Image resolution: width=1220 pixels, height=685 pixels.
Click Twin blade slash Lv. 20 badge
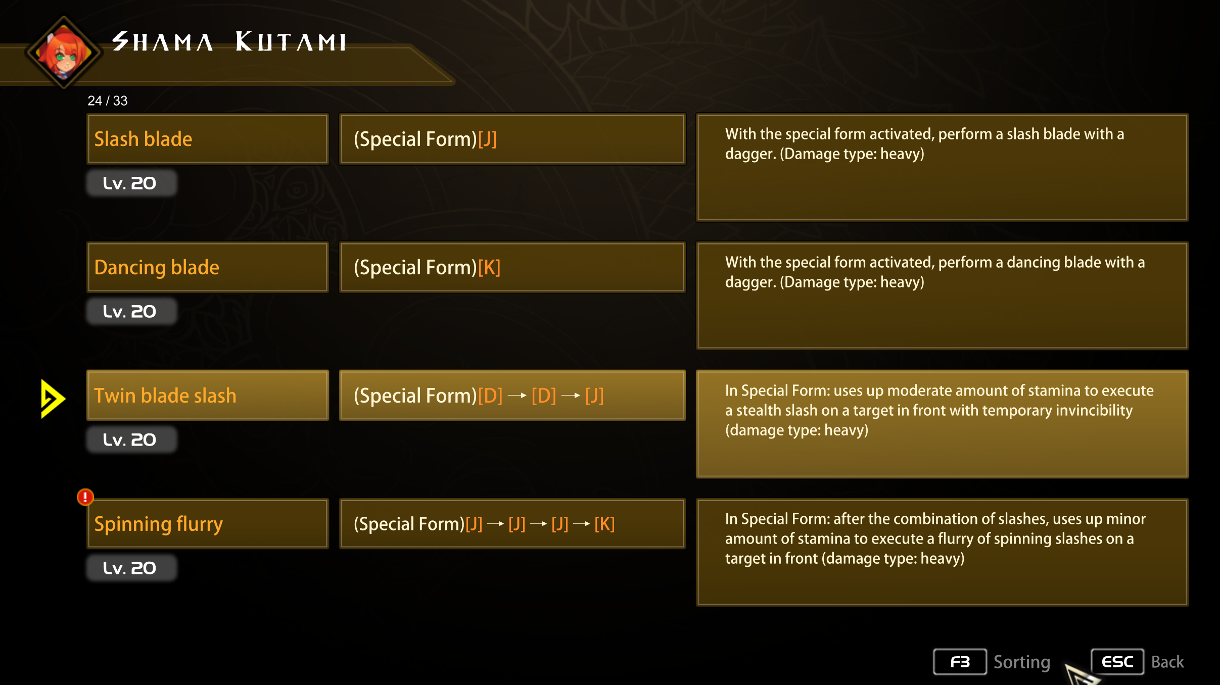point(132,439)
